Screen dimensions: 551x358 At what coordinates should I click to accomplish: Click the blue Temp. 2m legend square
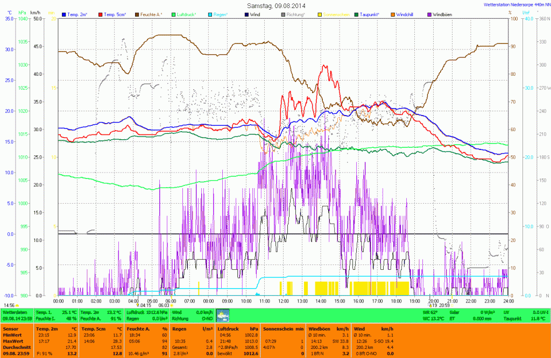click(64, 14)
